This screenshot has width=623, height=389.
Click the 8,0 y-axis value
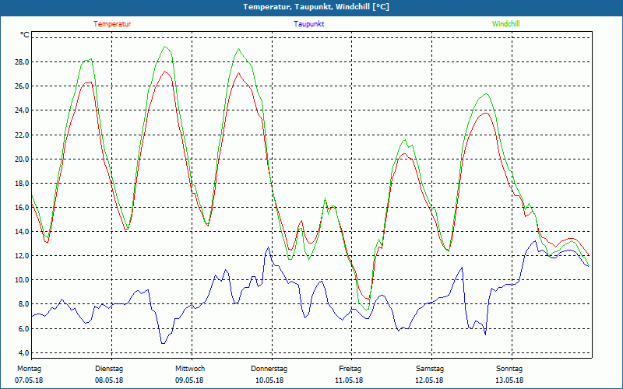(x=23, y=304)
